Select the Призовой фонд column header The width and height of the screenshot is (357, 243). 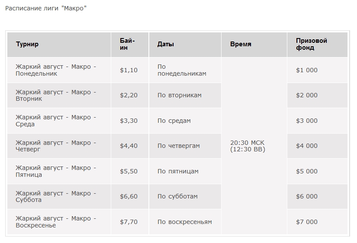coord(317,45)
